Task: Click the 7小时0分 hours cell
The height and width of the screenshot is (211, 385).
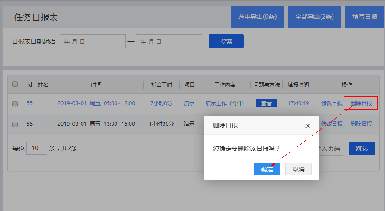Action: tap(161, 103)
